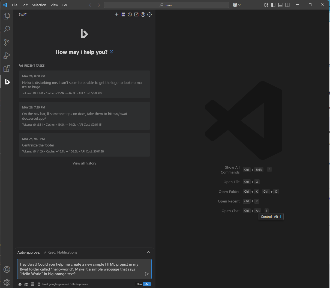Viewport: 330px width, 288px height.
Task: Click the Search command center box
Action: (166, 5)
